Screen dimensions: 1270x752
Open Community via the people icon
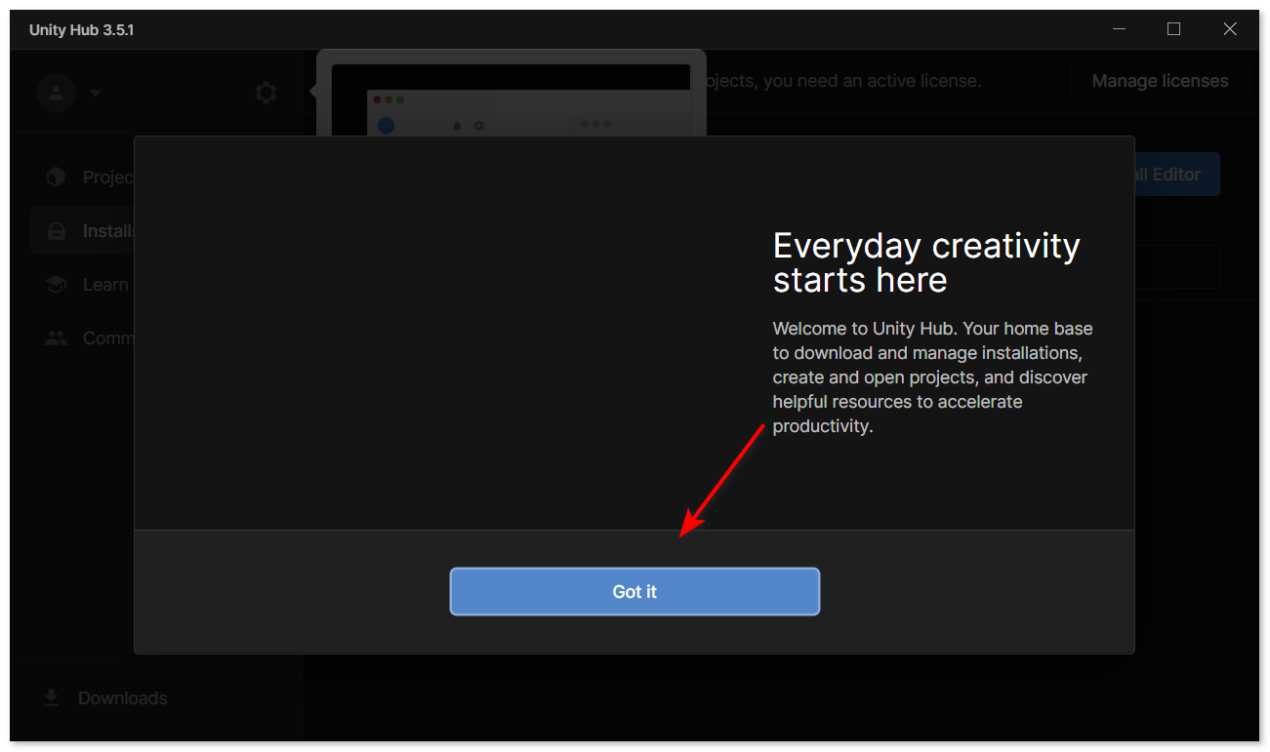coord(57,338)
